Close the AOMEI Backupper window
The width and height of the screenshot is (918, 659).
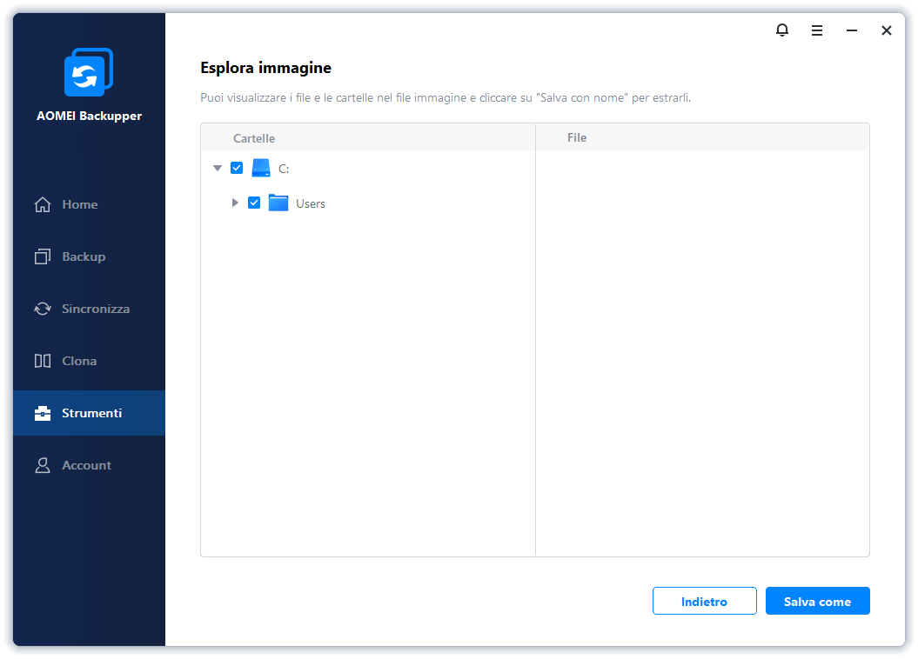[887, 30]
